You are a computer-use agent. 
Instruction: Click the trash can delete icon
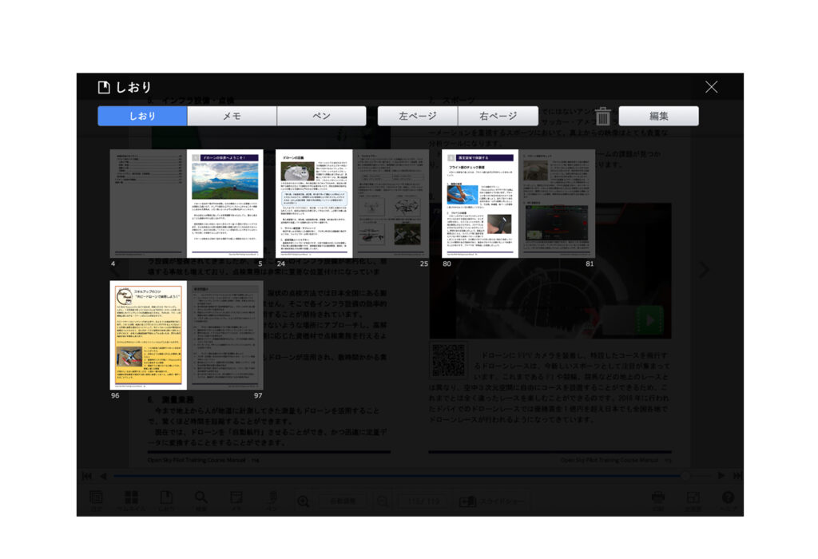pyautogui.click(x=603, y=117)
